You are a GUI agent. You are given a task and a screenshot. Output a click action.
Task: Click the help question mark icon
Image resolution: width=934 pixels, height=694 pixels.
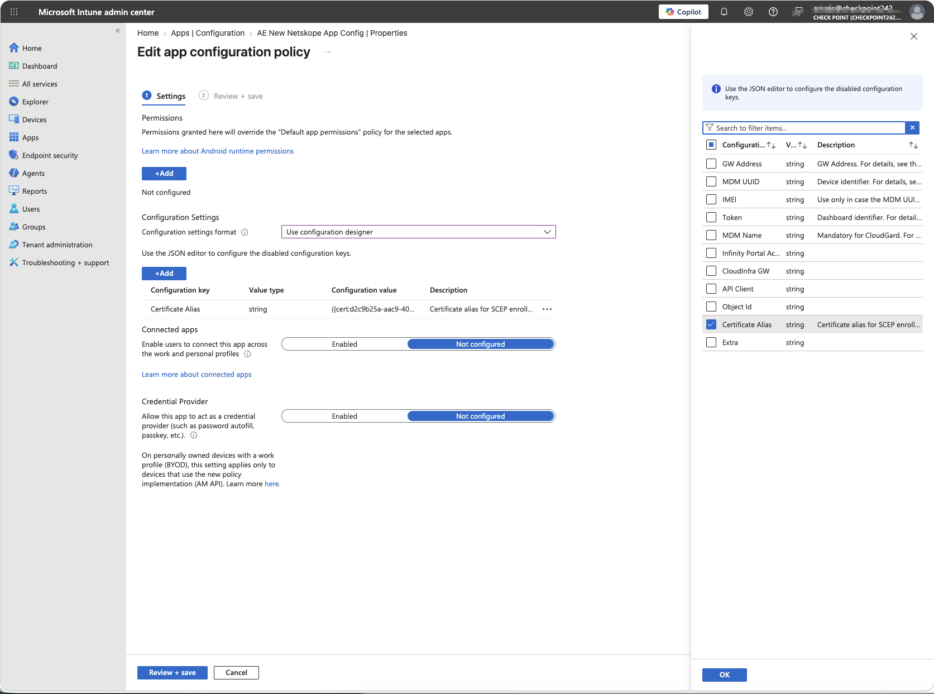[773, 12]
